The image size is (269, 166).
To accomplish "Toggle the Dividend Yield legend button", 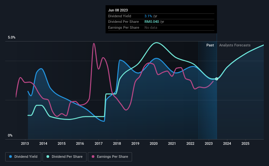I will (23, 157).
